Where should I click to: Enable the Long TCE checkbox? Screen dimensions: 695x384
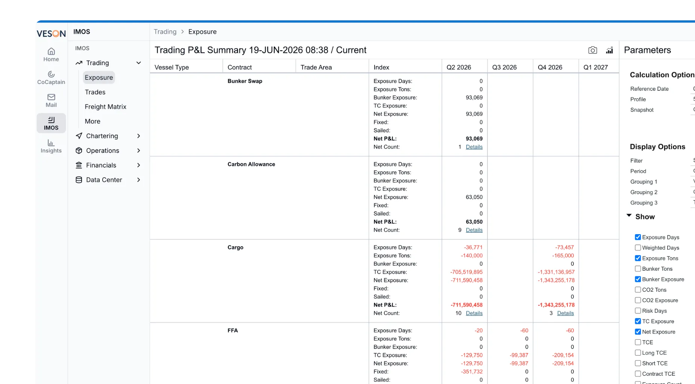638,353
